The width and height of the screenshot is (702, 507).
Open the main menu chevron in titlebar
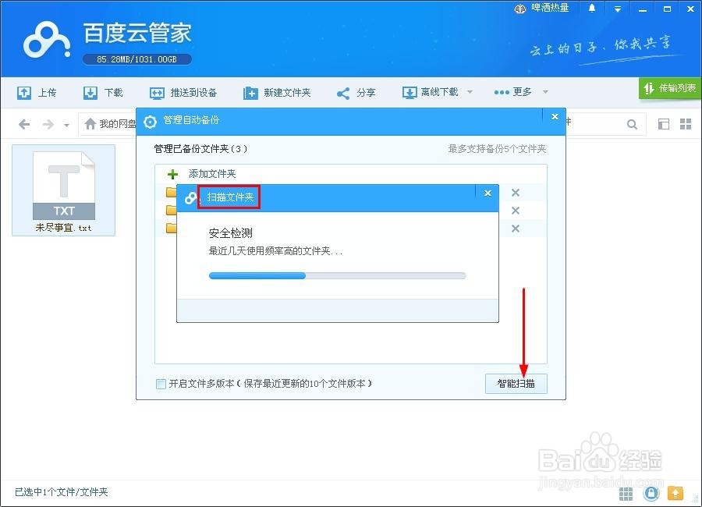tap(617, 9)
